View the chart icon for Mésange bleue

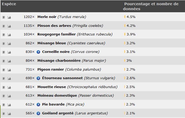[9, 44]
